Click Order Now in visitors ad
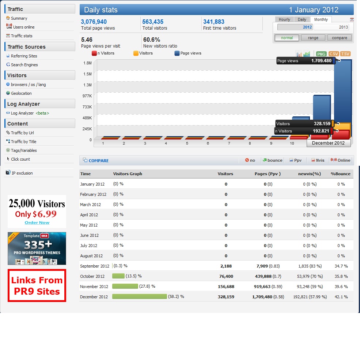 pos(37,223)
